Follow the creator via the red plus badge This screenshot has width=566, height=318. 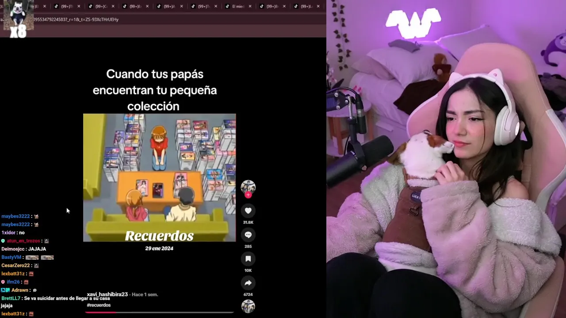tap(248, 195)
